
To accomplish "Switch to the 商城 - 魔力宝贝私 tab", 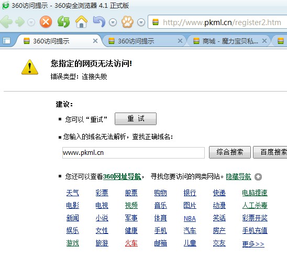I will (230, 41).
